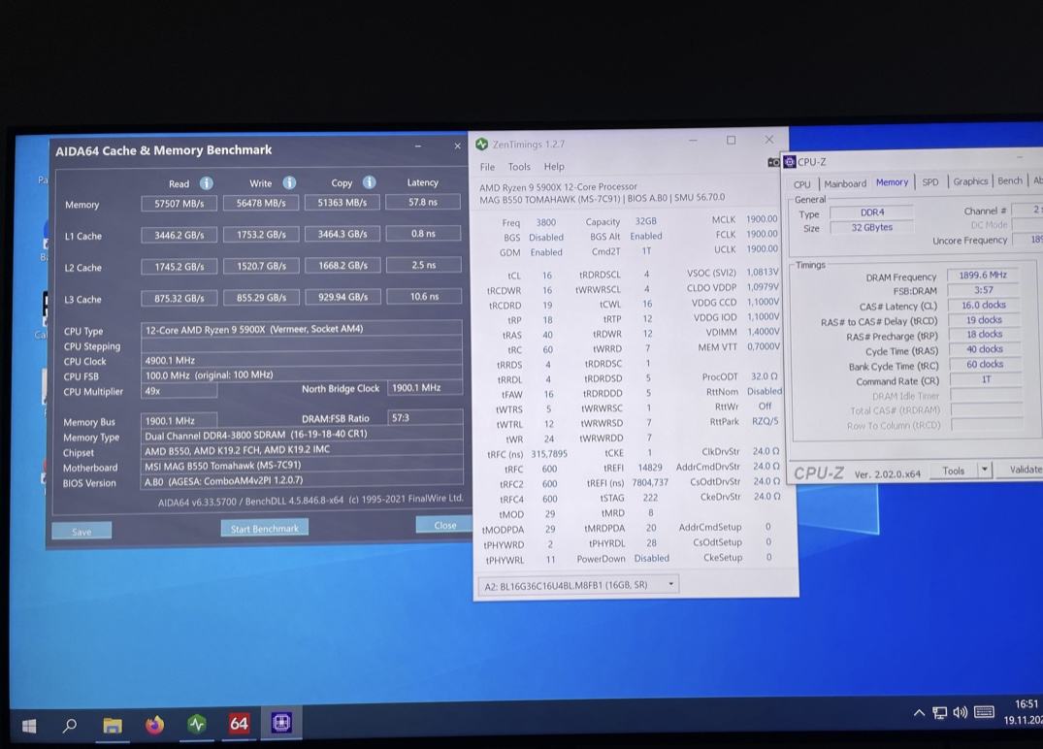Click the Memory Copy field 51363 MB/s
This screenshot has width=1043, height=749.
[342, 202]
